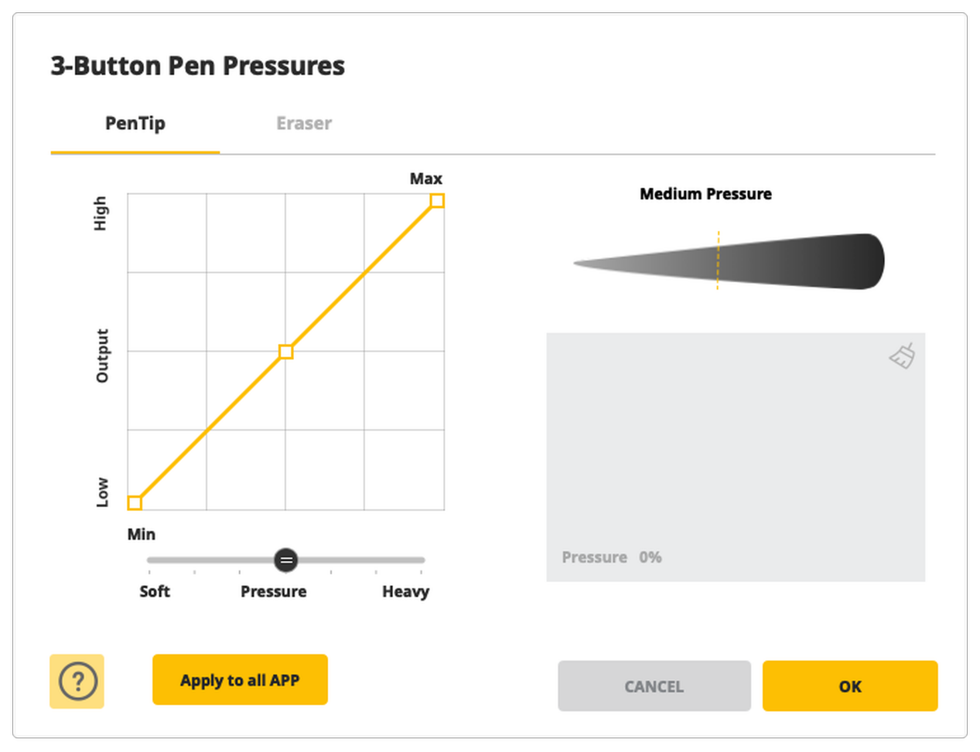Click the clear test area broom icon
Screen dimensions: 980x752
tap(903, 356)
